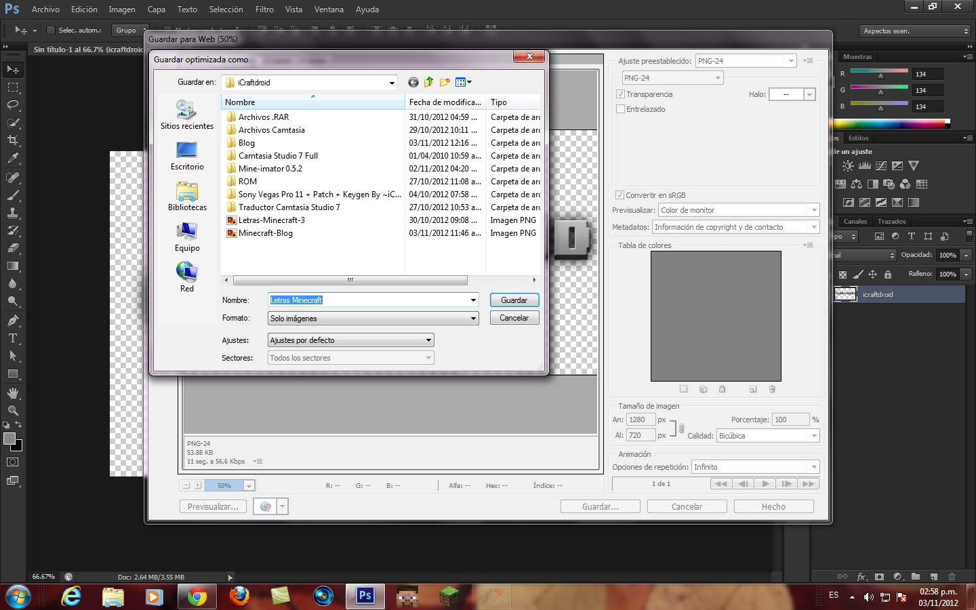976x610 pixels.
Task: Click Cancelar in the save dialog
Action: (514, 318)
